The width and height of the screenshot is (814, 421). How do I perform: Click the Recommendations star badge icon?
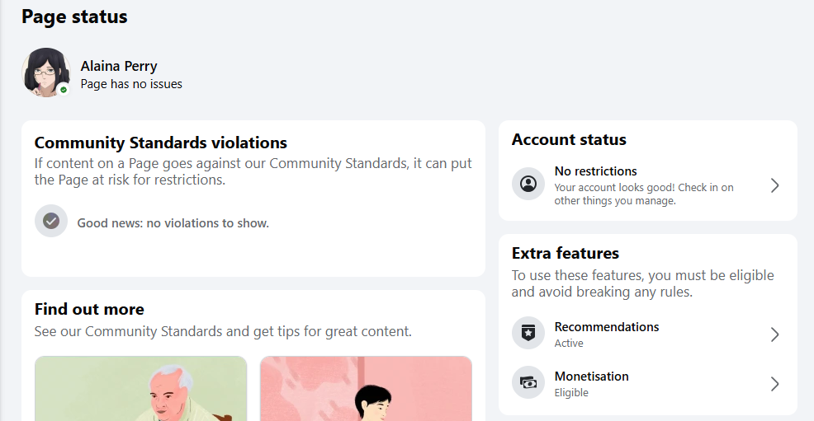point(528,333)
